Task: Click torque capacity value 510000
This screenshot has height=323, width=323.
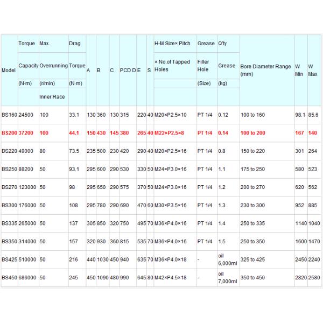Action: 29,259
